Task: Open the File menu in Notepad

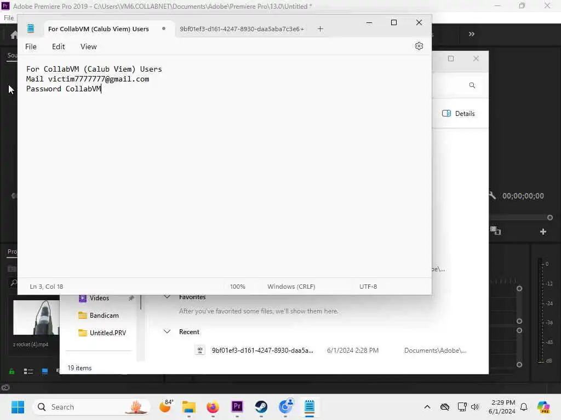Action: click(31, 47)
